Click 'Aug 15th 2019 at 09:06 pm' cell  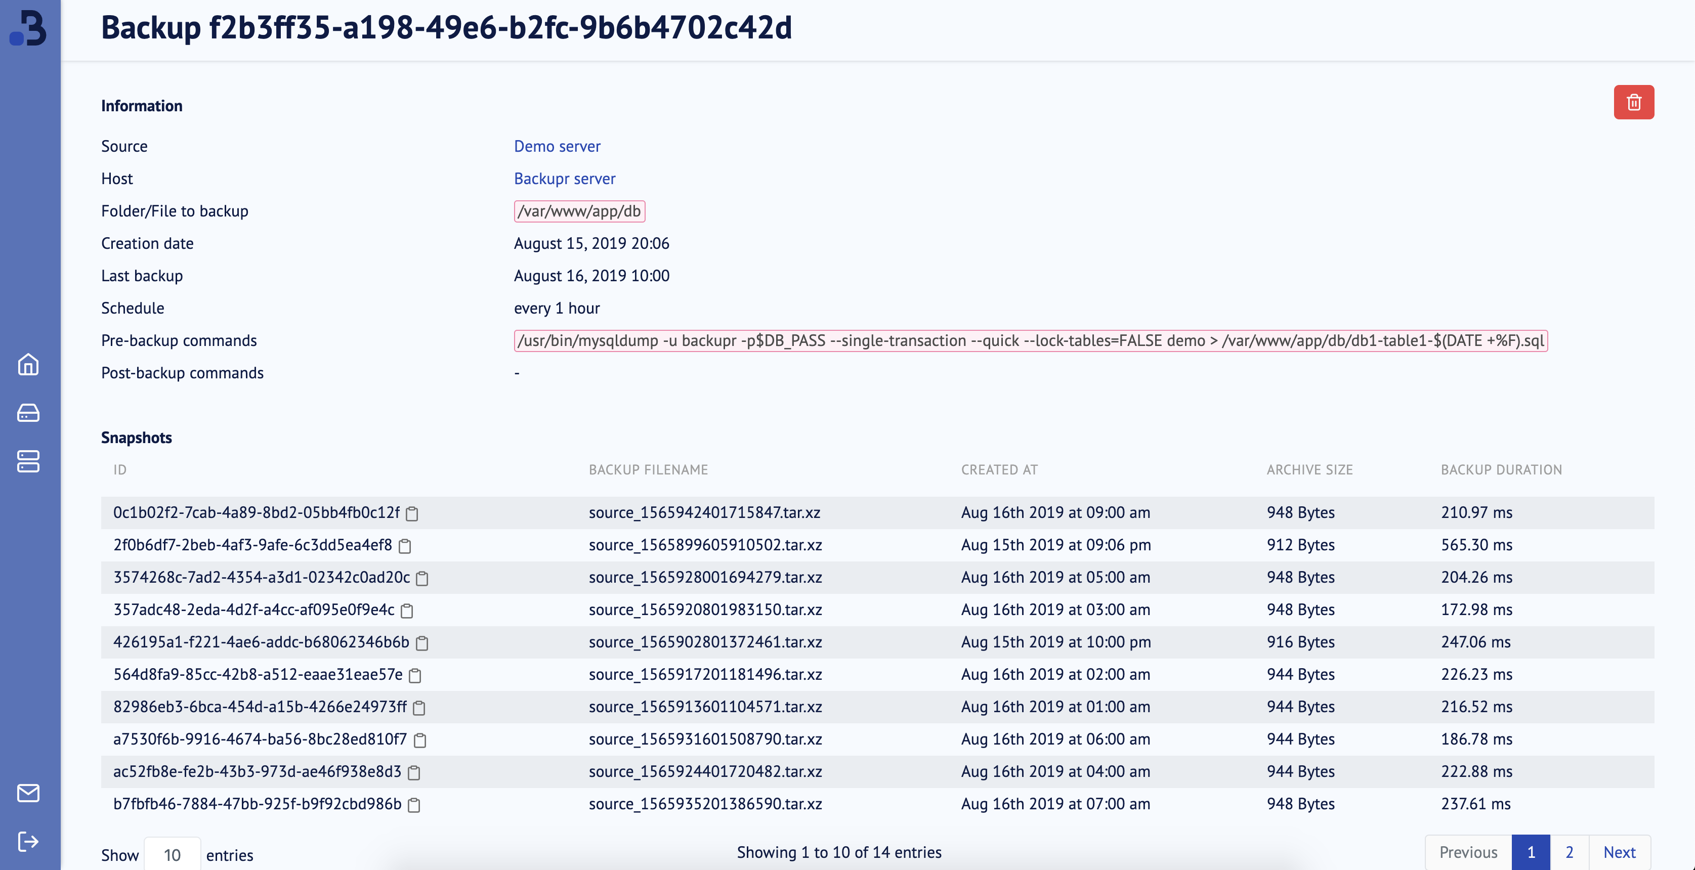[1056, 544]
